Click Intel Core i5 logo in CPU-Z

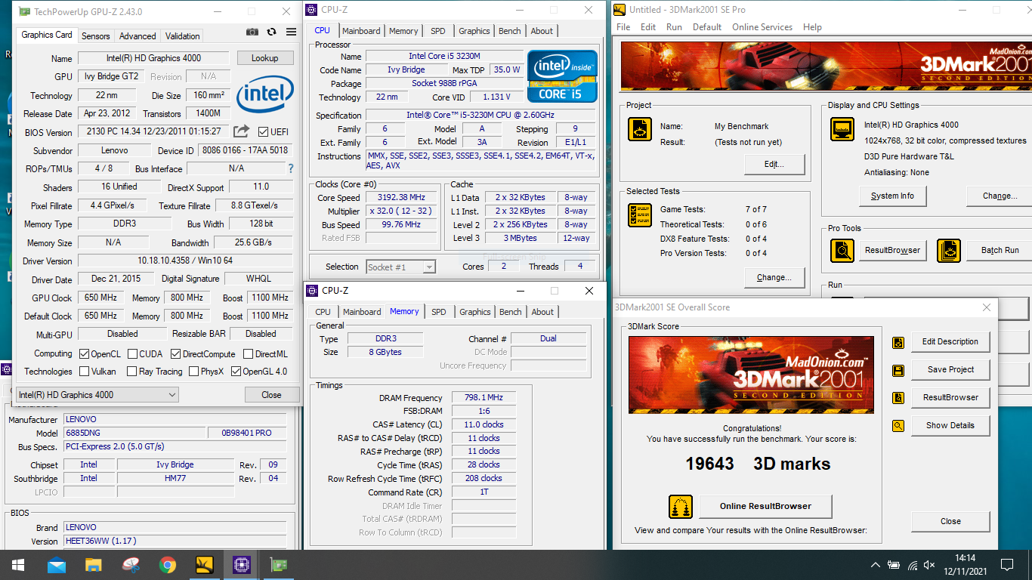point(562,76)
